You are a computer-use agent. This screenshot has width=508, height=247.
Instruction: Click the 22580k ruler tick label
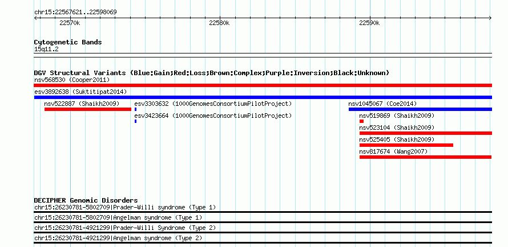click(x=219, y=23)
